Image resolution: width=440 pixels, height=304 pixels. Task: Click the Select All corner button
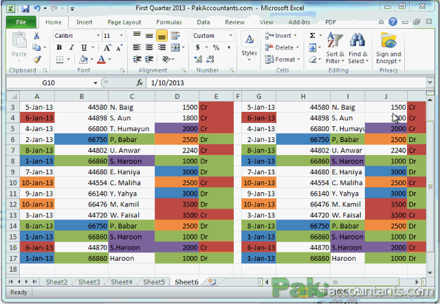13,97
